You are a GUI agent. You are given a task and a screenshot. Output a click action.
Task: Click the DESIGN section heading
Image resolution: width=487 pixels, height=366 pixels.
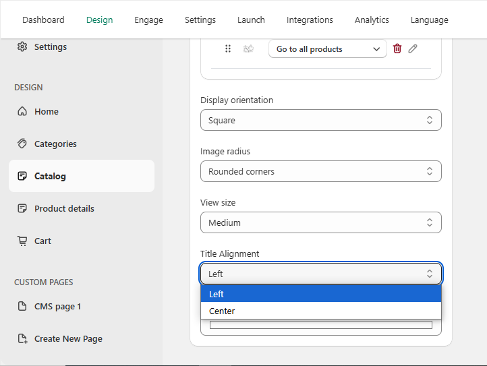28,87
